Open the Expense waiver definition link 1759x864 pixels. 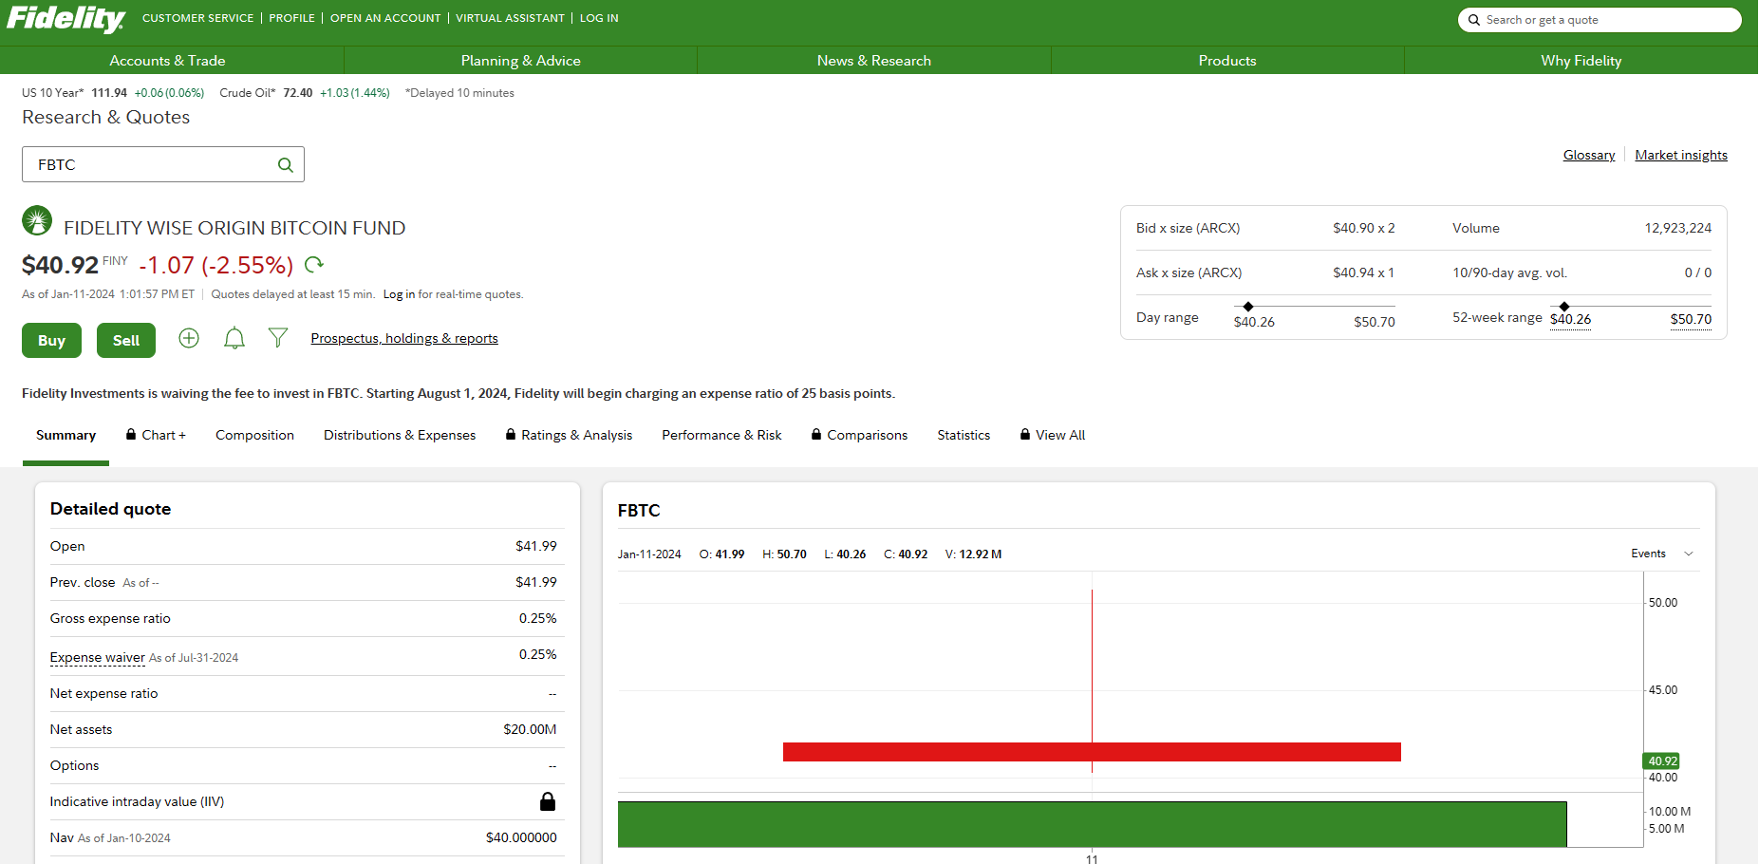(98, 658)
